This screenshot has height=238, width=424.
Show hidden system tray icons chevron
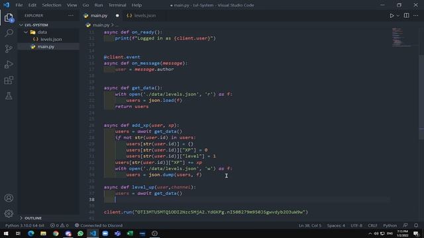tap(370, 233)
